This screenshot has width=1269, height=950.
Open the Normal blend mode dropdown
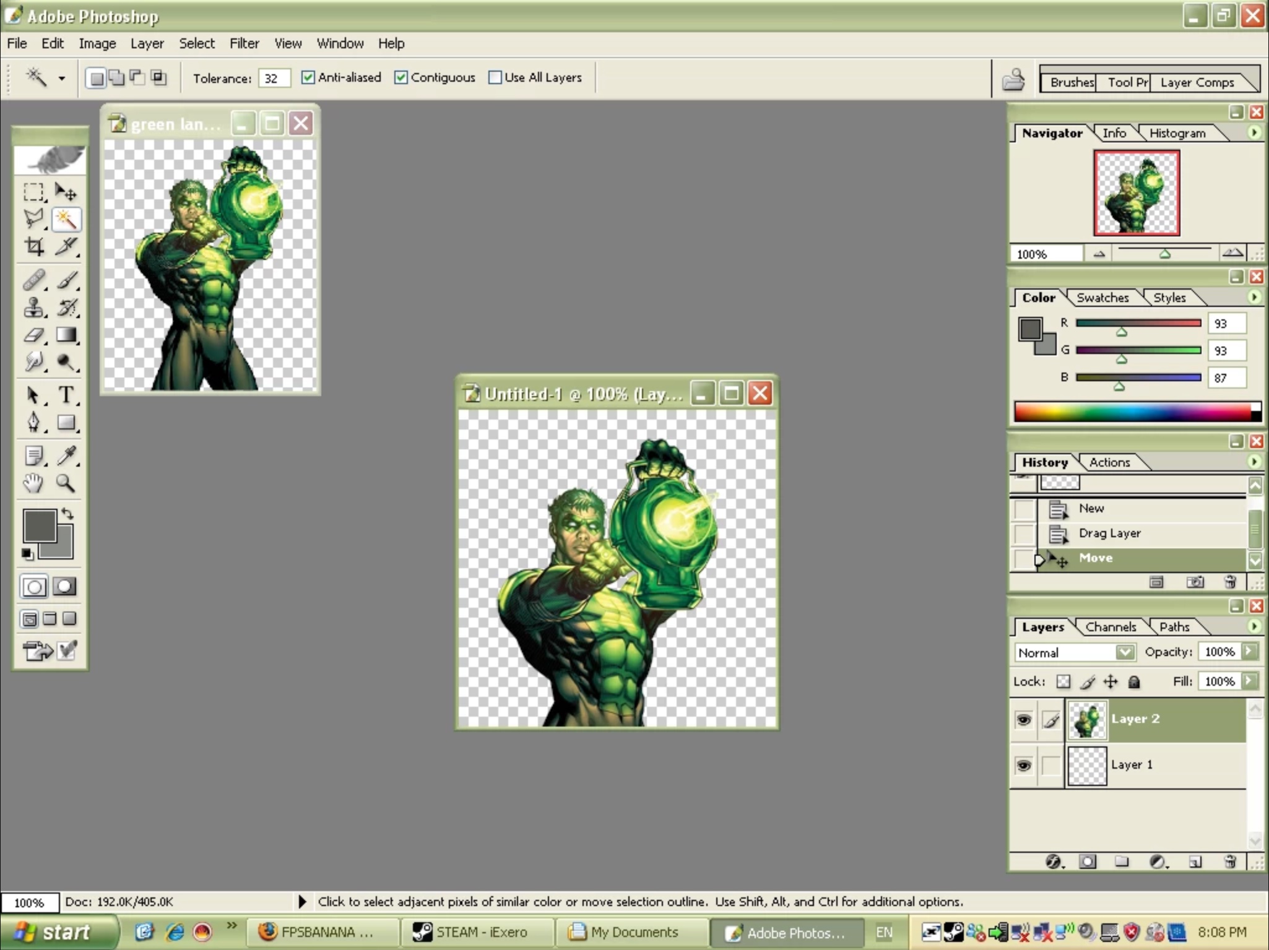[1125, 652]
